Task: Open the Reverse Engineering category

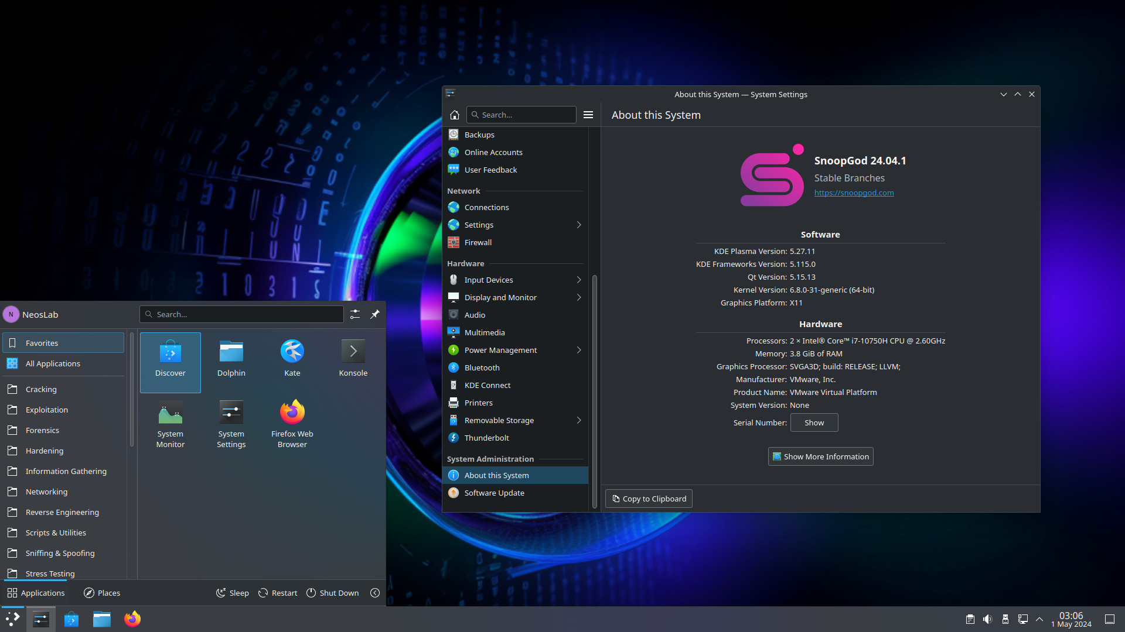Action: (63, 512)
